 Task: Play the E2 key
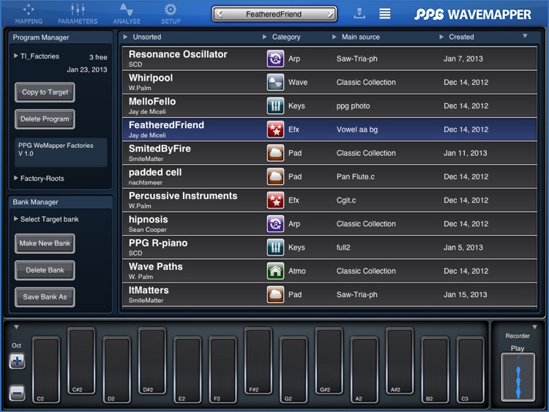coord(187,370)
